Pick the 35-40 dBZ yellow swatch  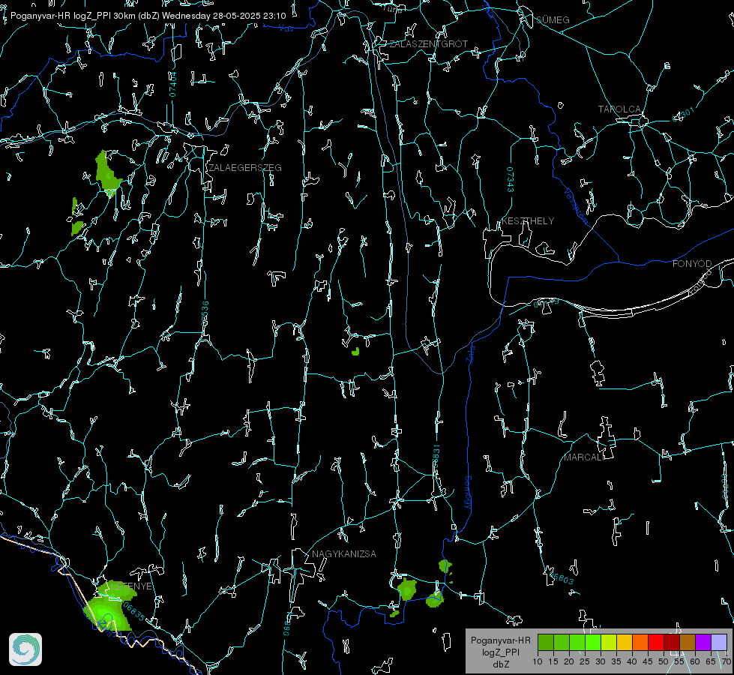[x=625, y=642]
